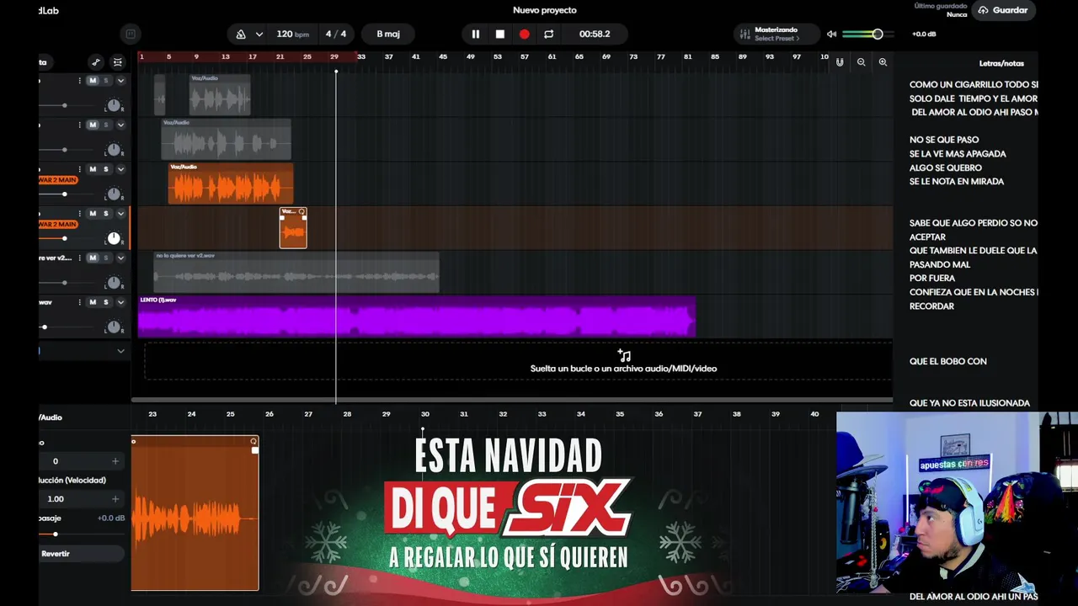Open 'no lo quiere ver v2' track menu dots
Screen dimensions: 1078x606
(x=80, y=258)
